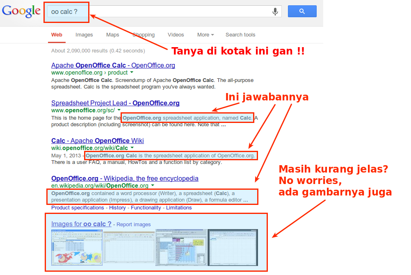Open the Maps tab

click(x=112, y=35)
